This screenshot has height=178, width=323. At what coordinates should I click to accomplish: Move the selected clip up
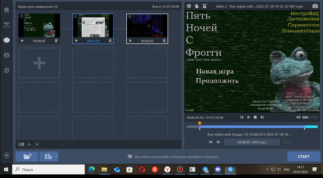coord(29,144)
